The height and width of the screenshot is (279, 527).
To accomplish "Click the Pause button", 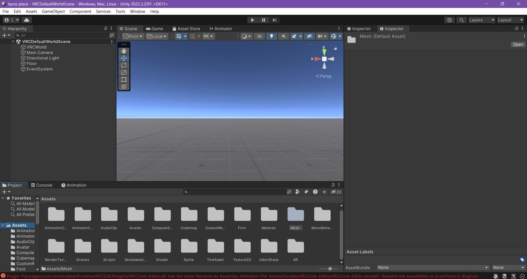I will [263, 20].
